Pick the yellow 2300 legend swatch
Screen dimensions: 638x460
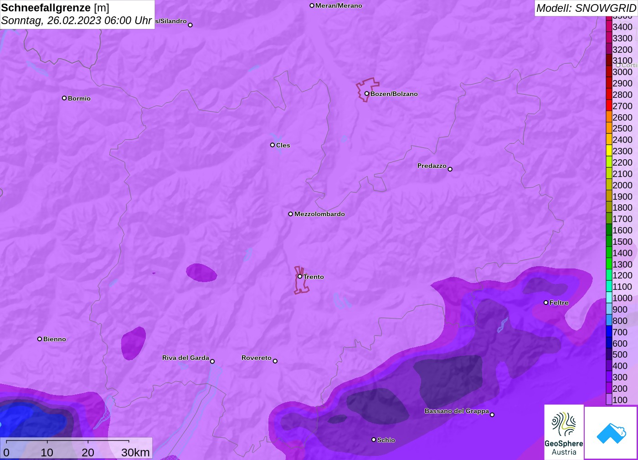(609, 151)
